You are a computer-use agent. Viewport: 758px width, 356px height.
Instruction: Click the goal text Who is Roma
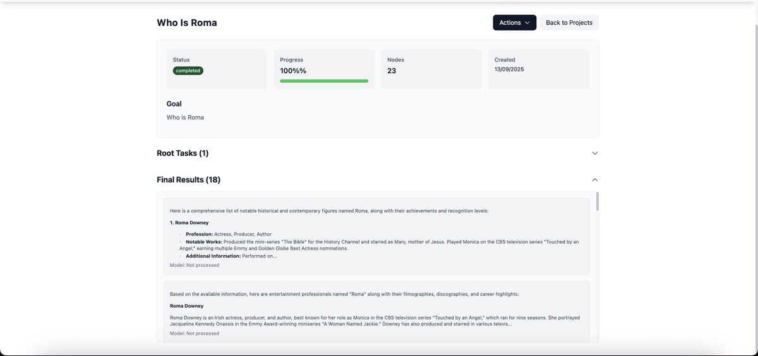[185, 117]
